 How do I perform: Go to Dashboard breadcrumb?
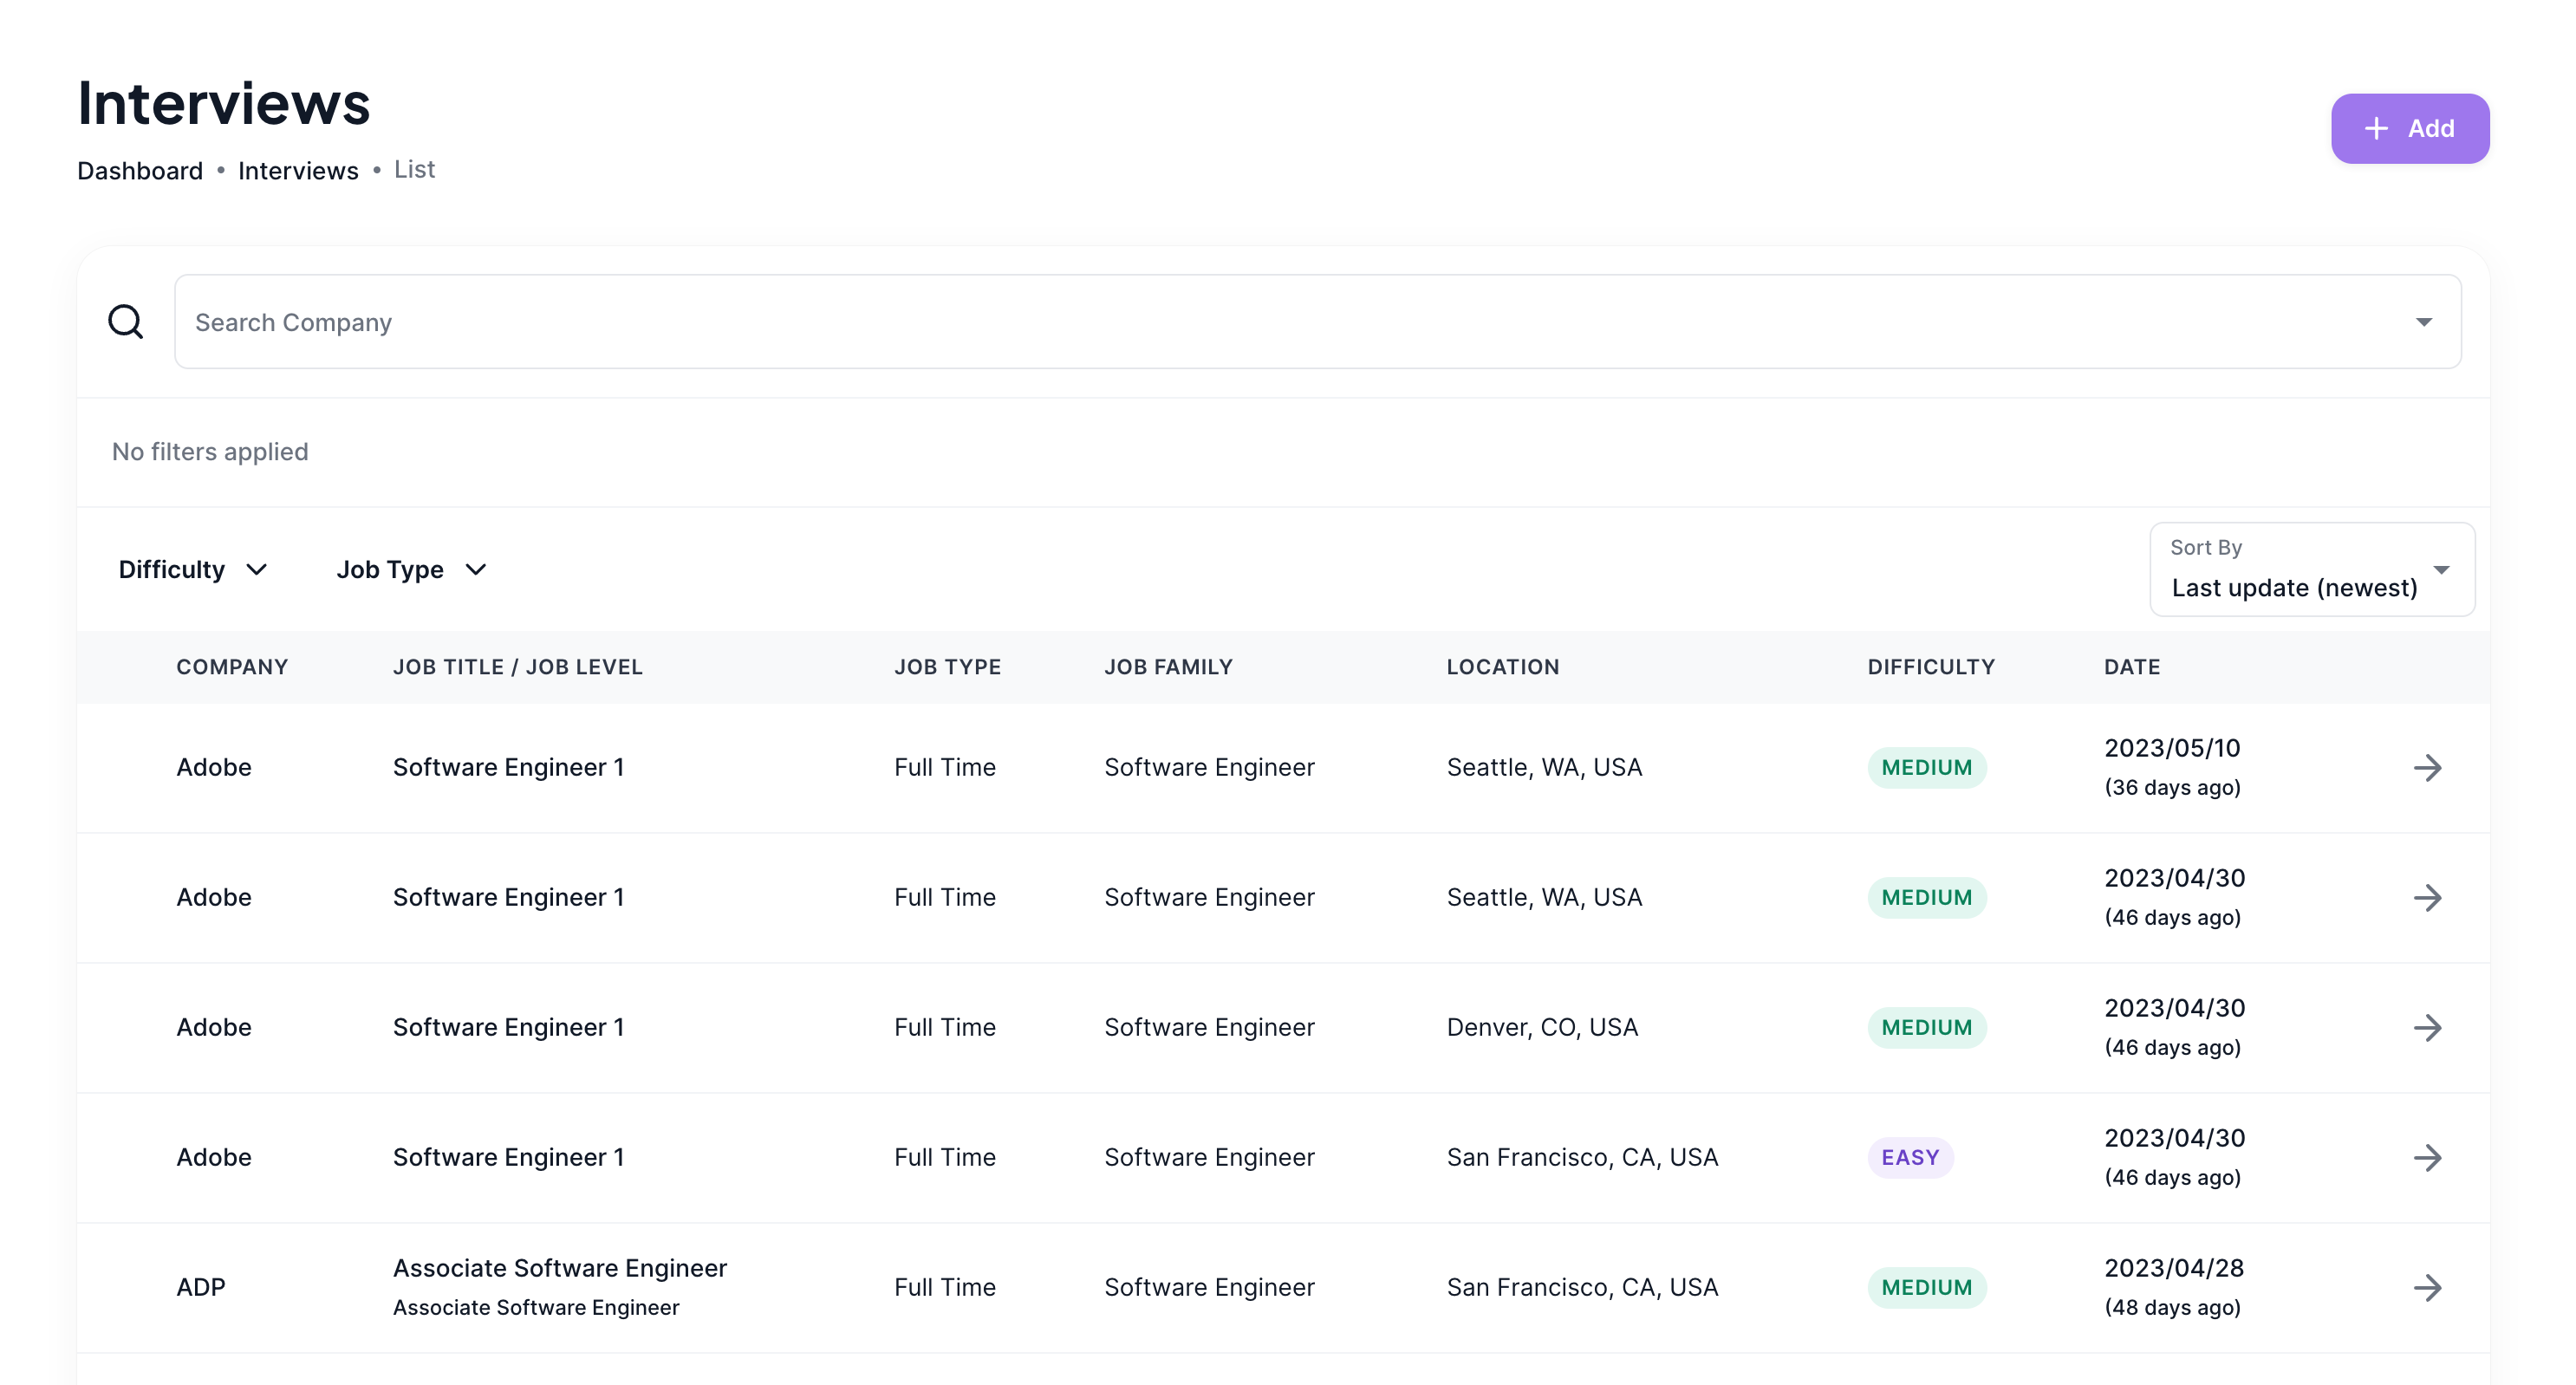[x=140, y=171]
